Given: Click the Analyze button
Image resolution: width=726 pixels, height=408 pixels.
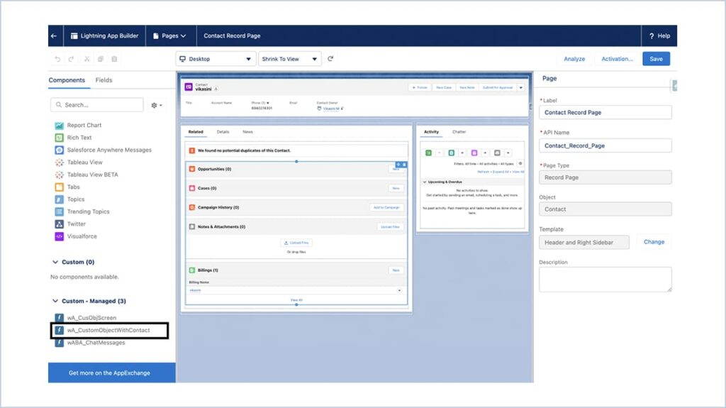Looking at the screenshot, I should pyautogui.click(x=574, y=59).
